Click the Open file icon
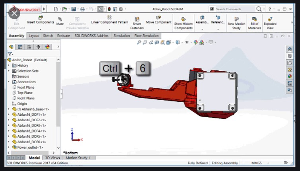Image resolution: width=300 pixels, height=171 pixels. pos(64,9)
